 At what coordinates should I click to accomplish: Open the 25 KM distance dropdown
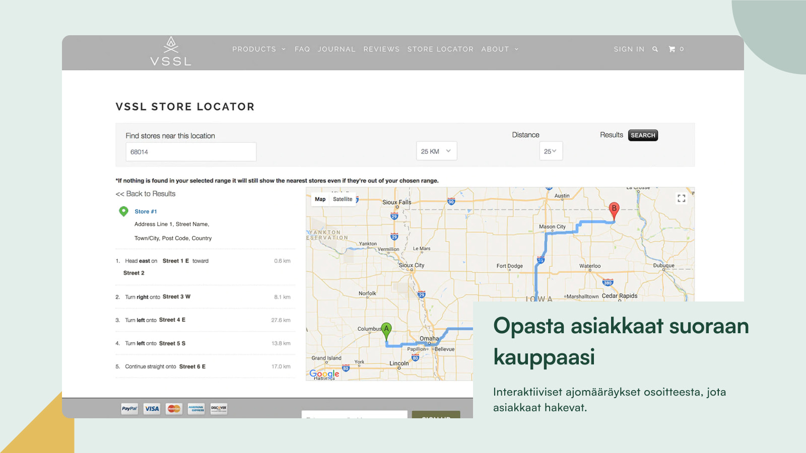coord(437,151)
